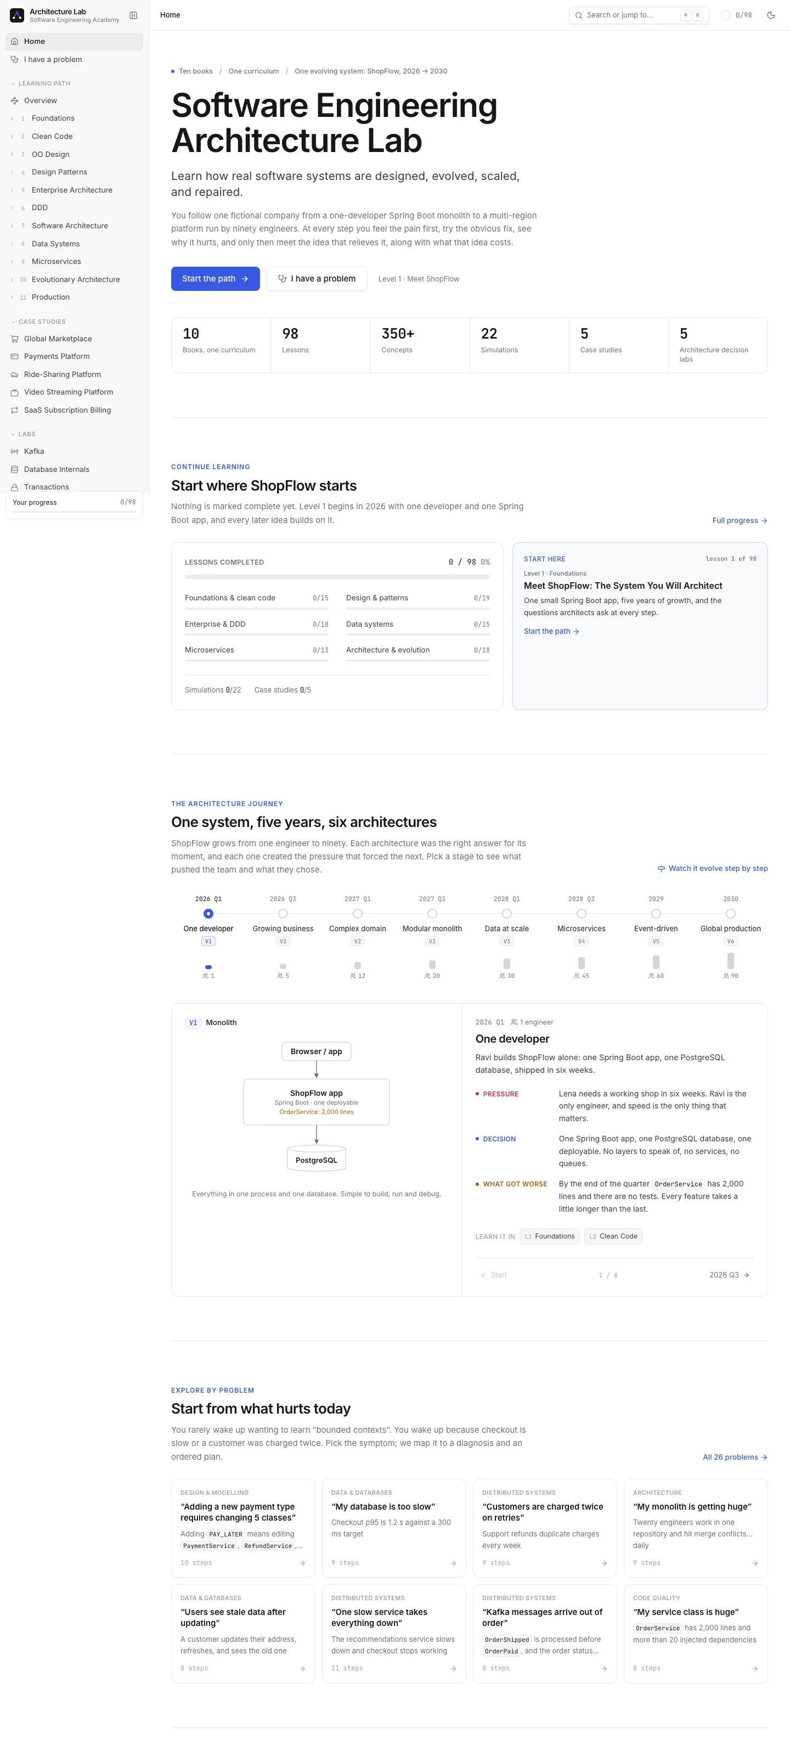Click the arrow on 'My monolith is getting huge' card
The width and height of the screenshot is (790, 1756).
pyautogui.click(x=754, y=1563)
